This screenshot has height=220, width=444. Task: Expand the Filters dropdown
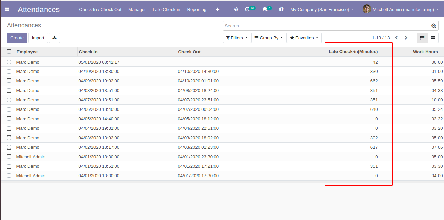coord(237,38)
